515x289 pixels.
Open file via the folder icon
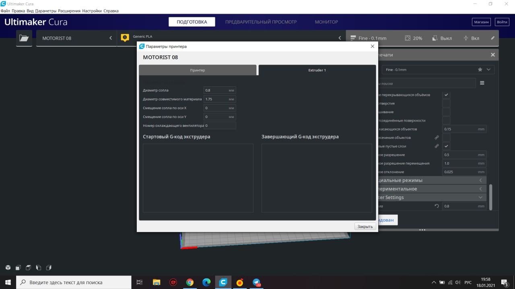24,38
